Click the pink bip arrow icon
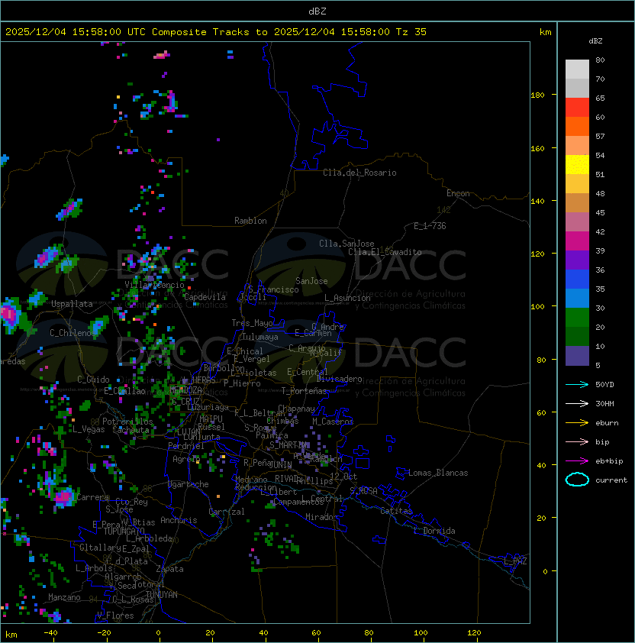This screenshot has width=635, height=643. click(x=577, y=441)
